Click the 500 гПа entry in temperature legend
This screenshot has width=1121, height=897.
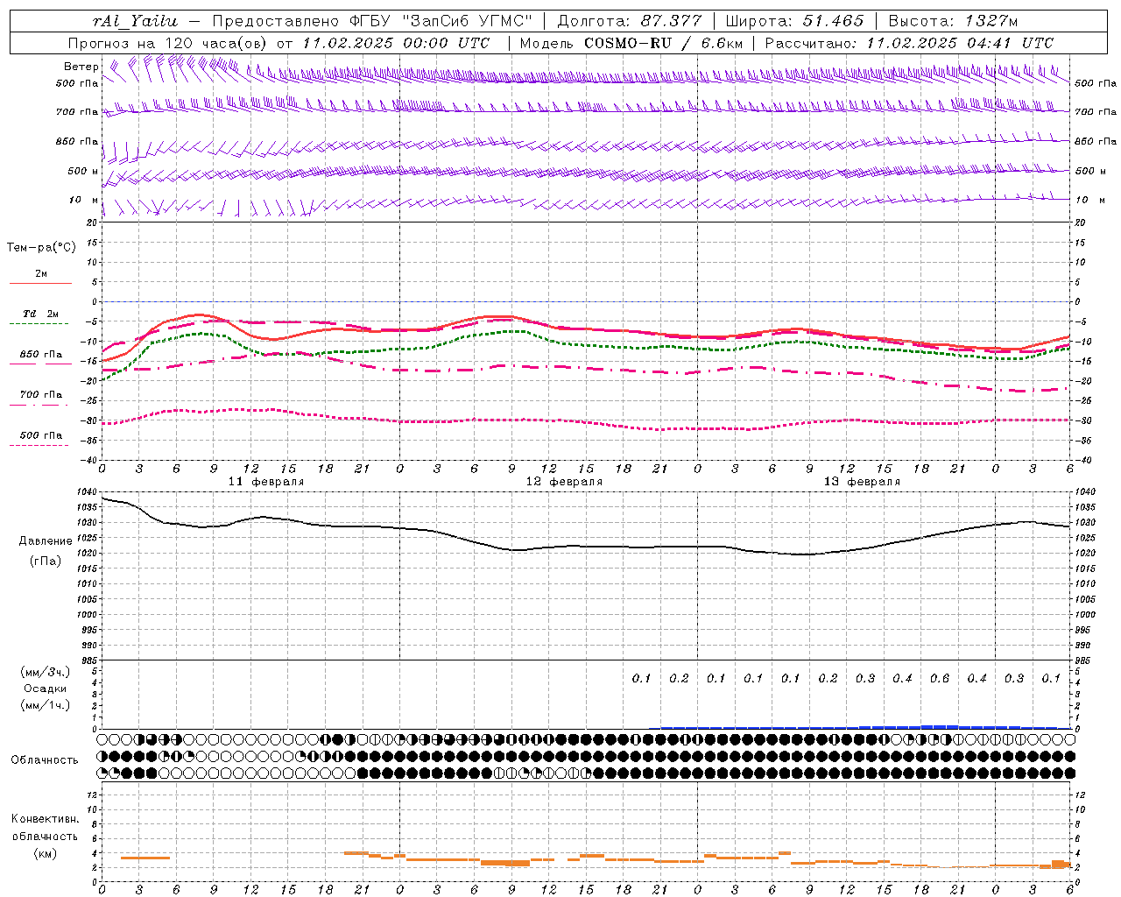(x=41, y=435)
